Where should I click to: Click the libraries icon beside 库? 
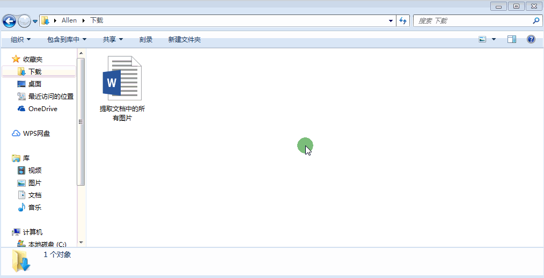pos(16,158)
